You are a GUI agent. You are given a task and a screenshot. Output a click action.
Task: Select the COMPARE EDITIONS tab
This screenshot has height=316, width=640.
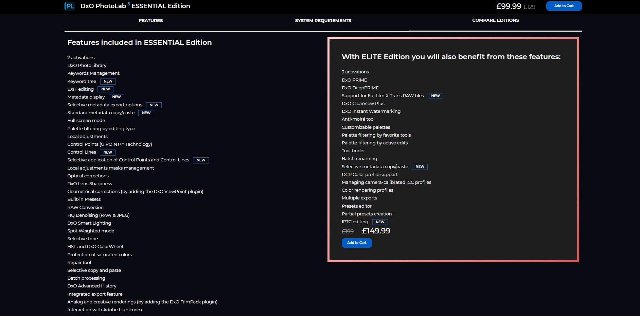pos(496,20)
